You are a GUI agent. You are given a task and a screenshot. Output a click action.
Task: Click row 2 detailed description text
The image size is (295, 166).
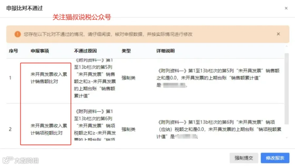pyautogui.click(x=219, y=129)
